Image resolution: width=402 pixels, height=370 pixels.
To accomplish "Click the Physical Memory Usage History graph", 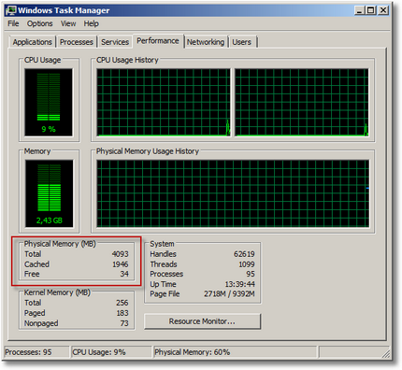I will click(x=233, y=193).
